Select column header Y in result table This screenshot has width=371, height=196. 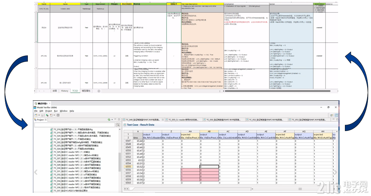coord(152,131)
